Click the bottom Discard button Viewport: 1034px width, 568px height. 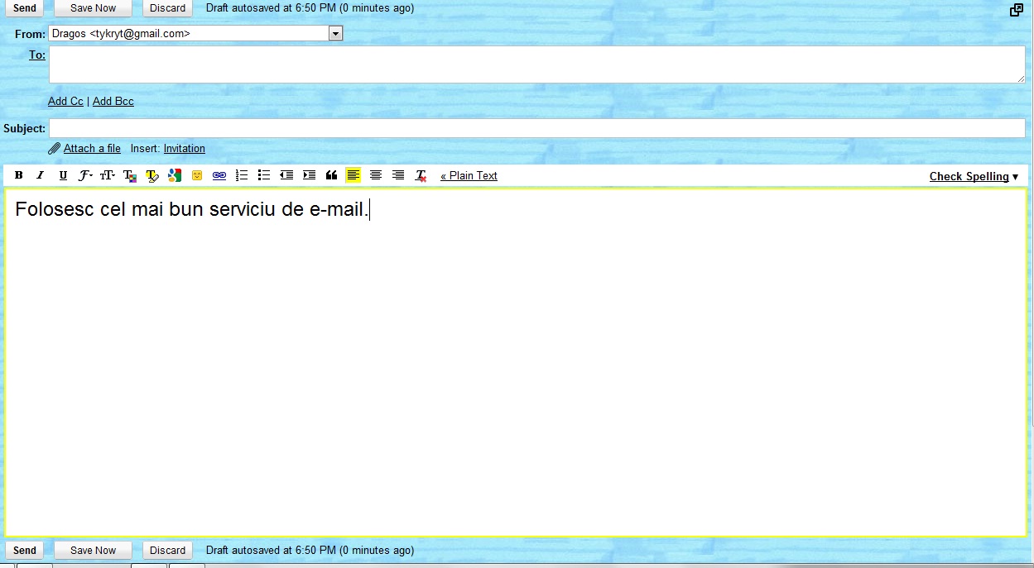tap(168, 551)
